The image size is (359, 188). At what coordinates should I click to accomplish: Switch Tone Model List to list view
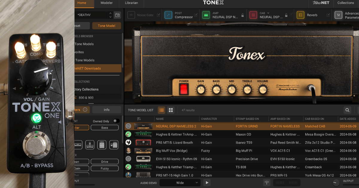pyautogui.click(x=162, y=110)
